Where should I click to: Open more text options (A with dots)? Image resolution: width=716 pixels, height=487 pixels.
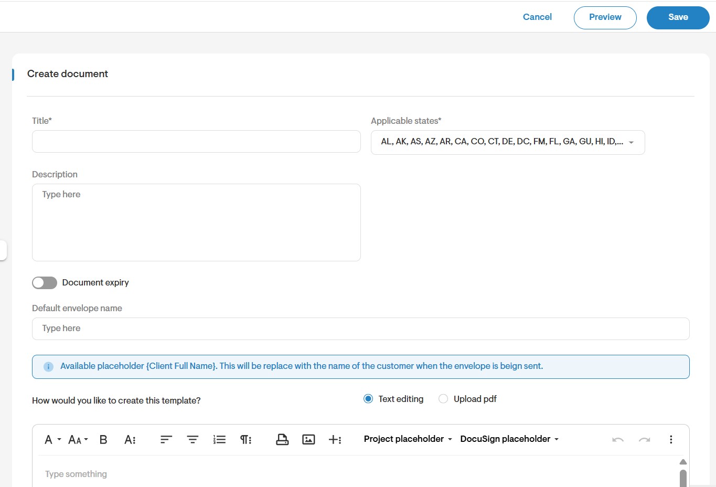point(130,439)
